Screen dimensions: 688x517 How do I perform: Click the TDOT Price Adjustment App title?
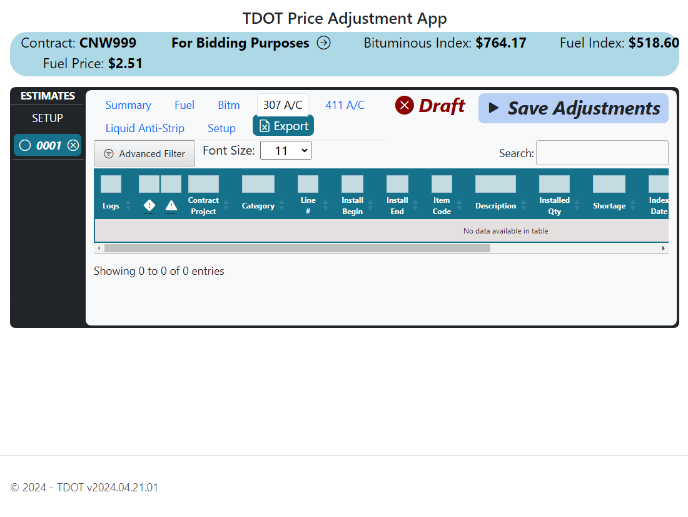click(345, 18)
